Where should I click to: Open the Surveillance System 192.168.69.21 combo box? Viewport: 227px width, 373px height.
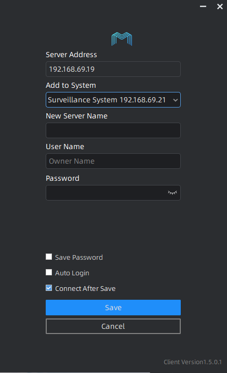coord(113,100)
